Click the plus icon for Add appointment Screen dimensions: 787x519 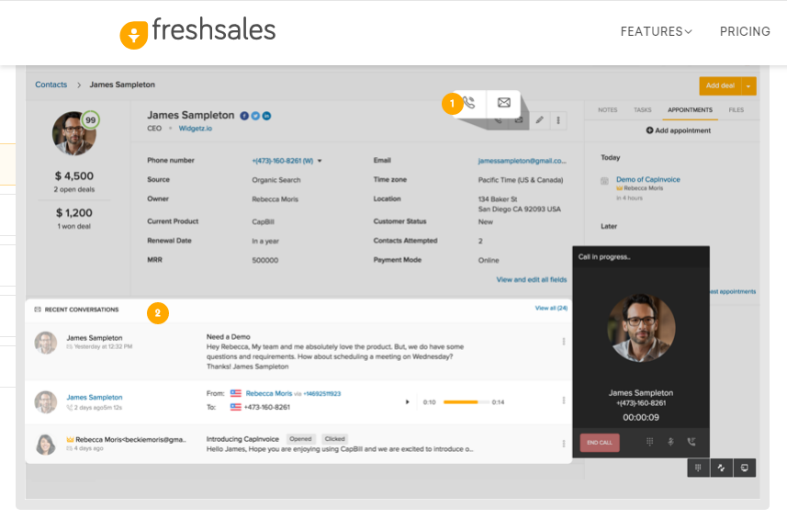[x=649, y=130]
